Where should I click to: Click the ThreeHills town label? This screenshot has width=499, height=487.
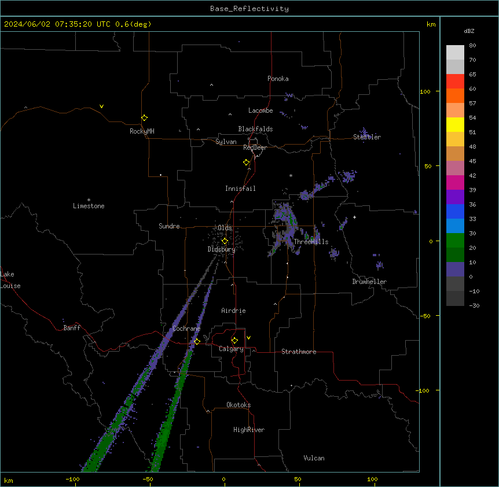[x=311, y=242]
